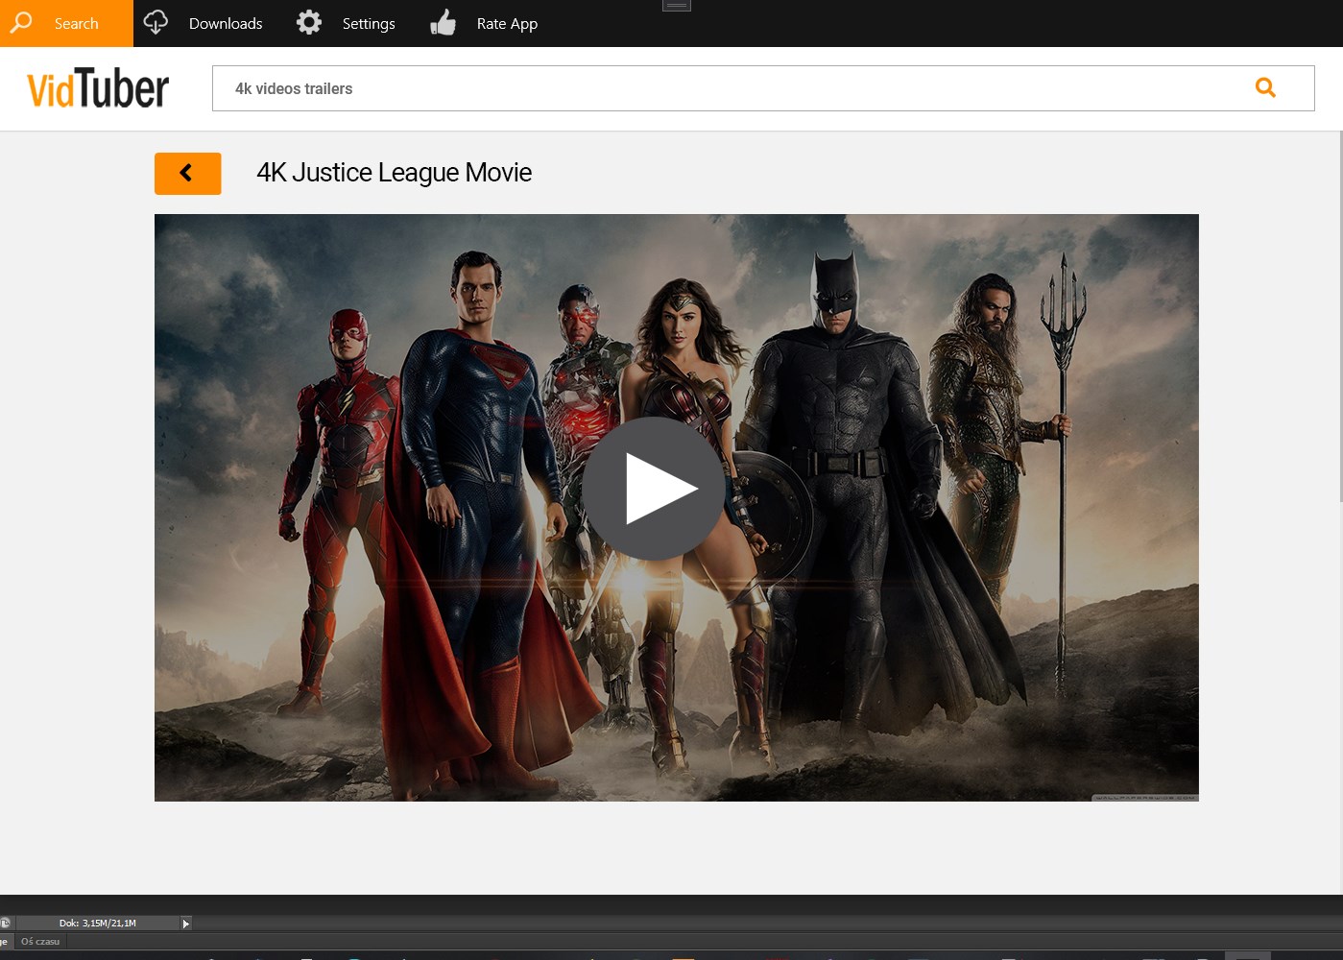Click inside the 4k videos trailers search field
1343x960 pixels.
coord(672,87)
